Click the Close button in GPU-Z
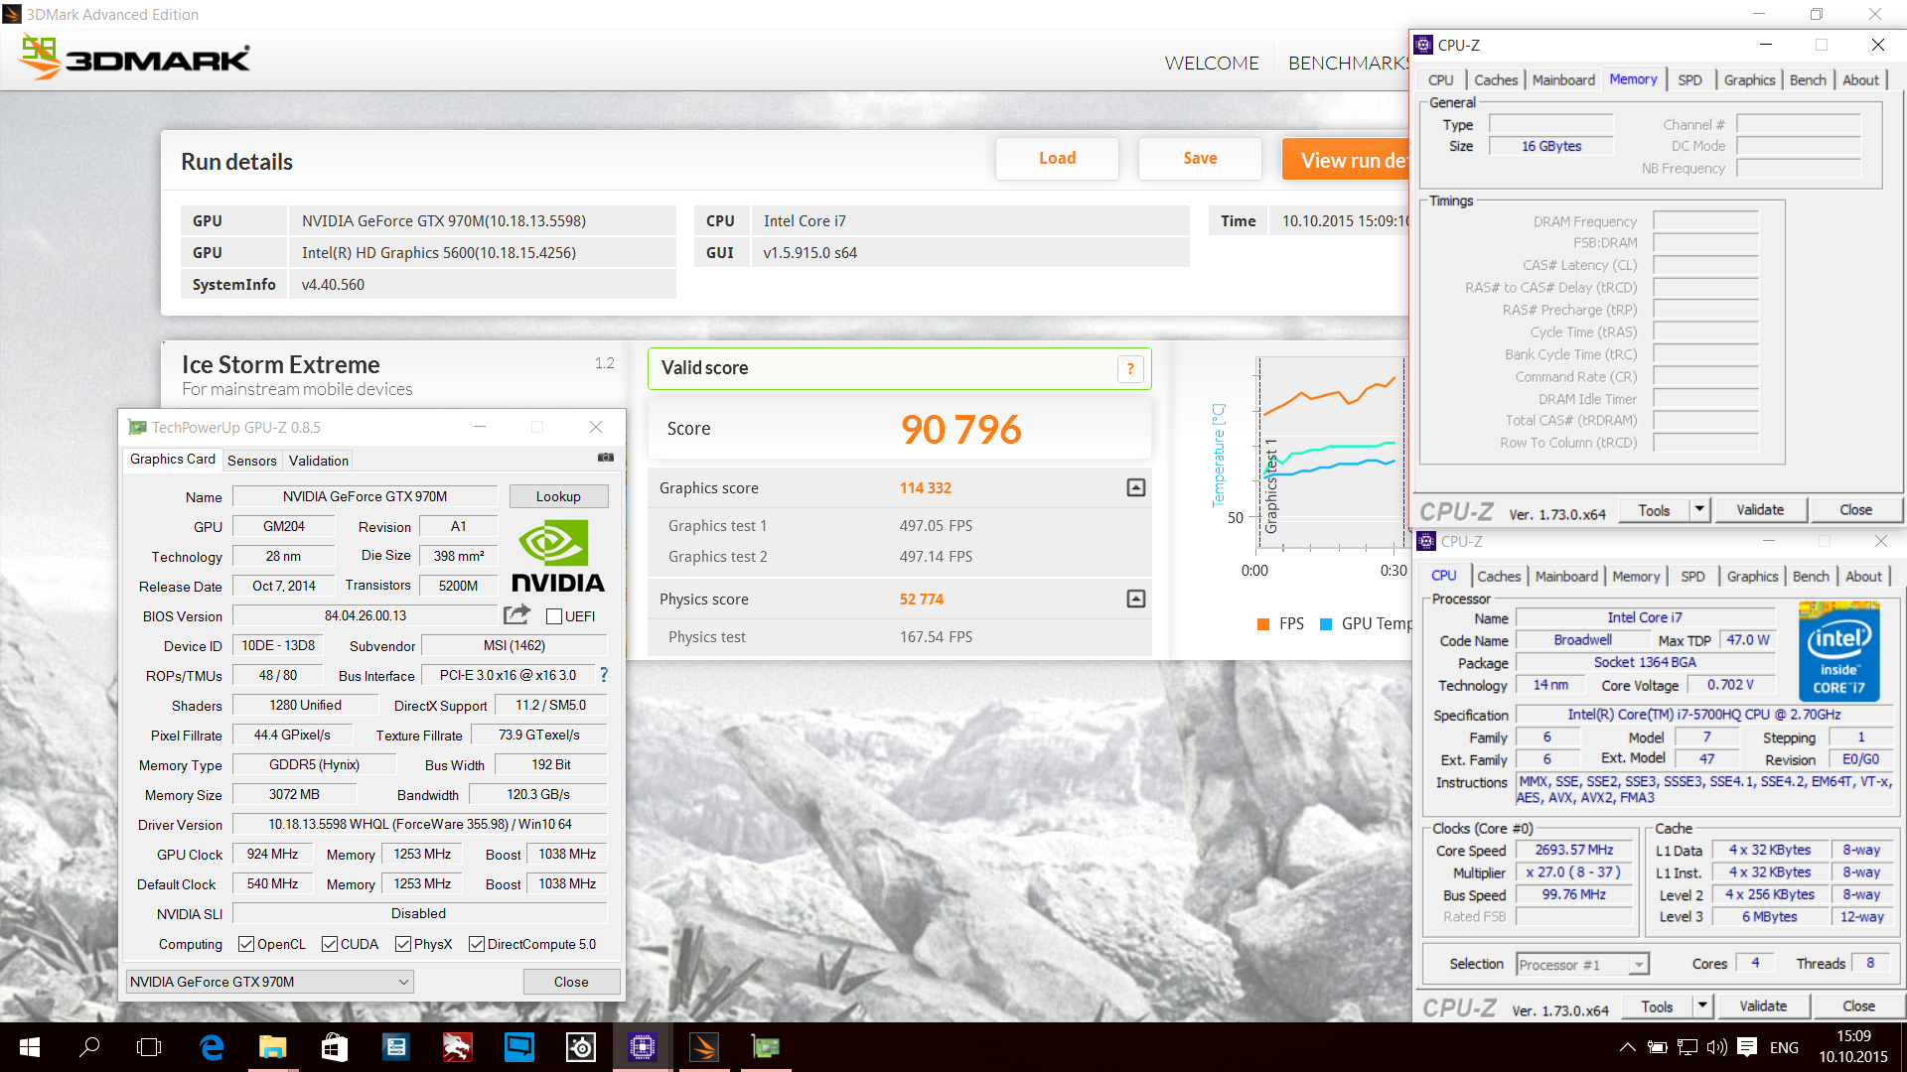This screenshot has height=1072, width=1907. pos(571,982)
